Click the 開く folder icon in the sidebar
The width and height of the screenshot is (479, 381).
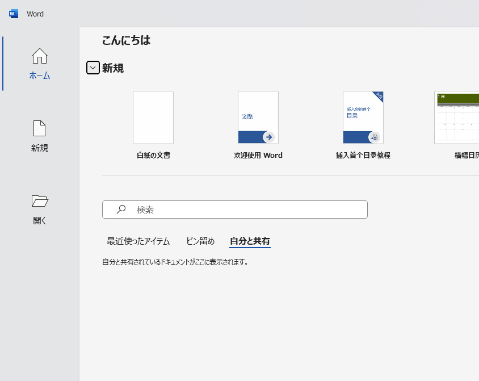[40, 201]
